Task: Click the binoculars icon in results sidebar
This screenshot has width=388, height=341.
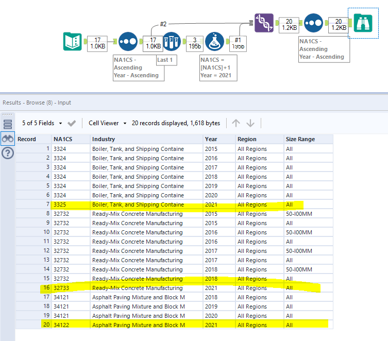Action: 8,138
